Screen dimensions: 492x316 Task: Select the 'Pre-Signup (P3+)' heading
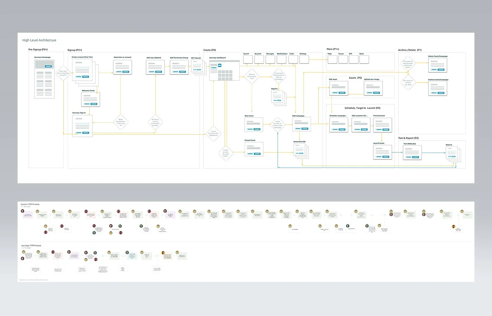pos(38,50)
